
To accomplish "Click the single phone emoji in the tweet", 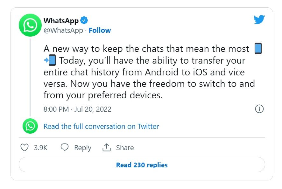I will 258,49.
